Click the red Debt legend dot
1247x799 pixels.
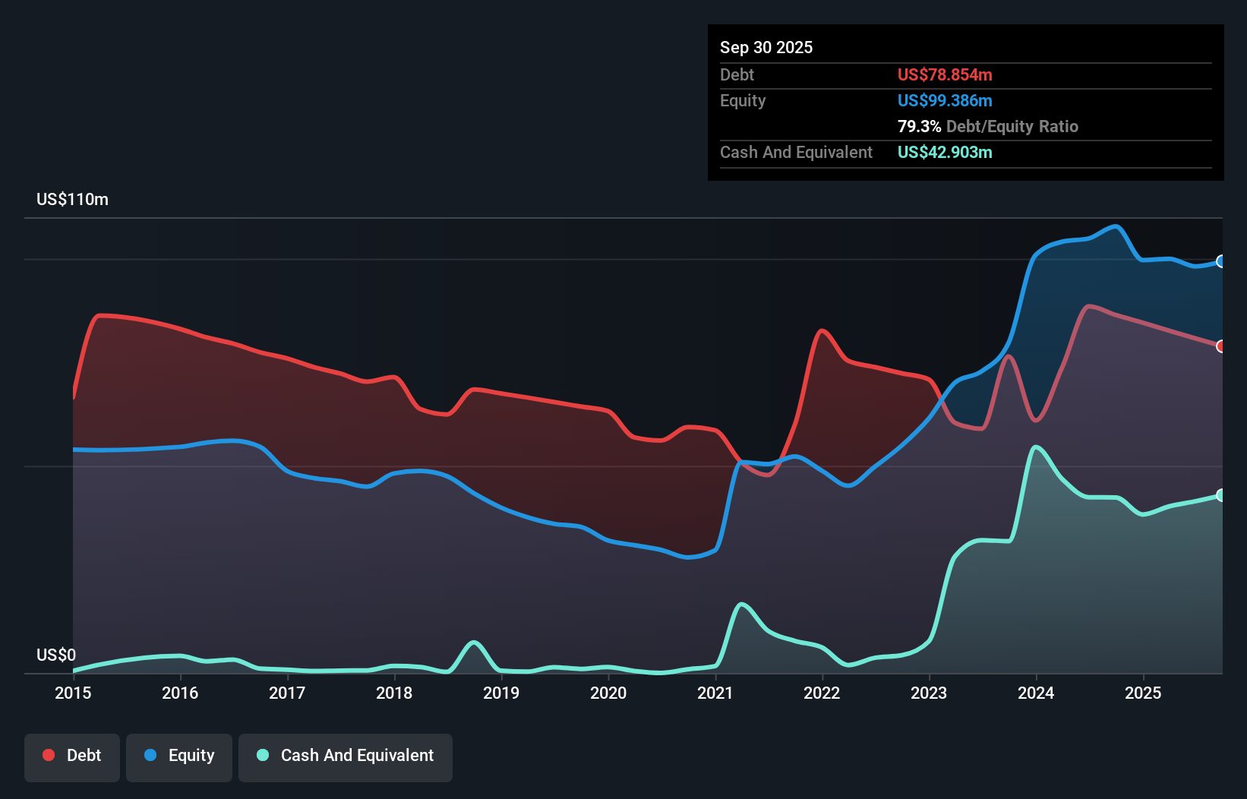(x=47, y=755)
